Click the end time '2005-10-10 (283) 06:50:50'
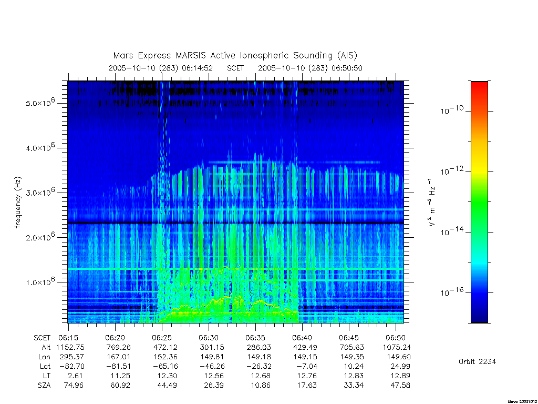This screenshot has width=538, height=404. tap(310, 68)
